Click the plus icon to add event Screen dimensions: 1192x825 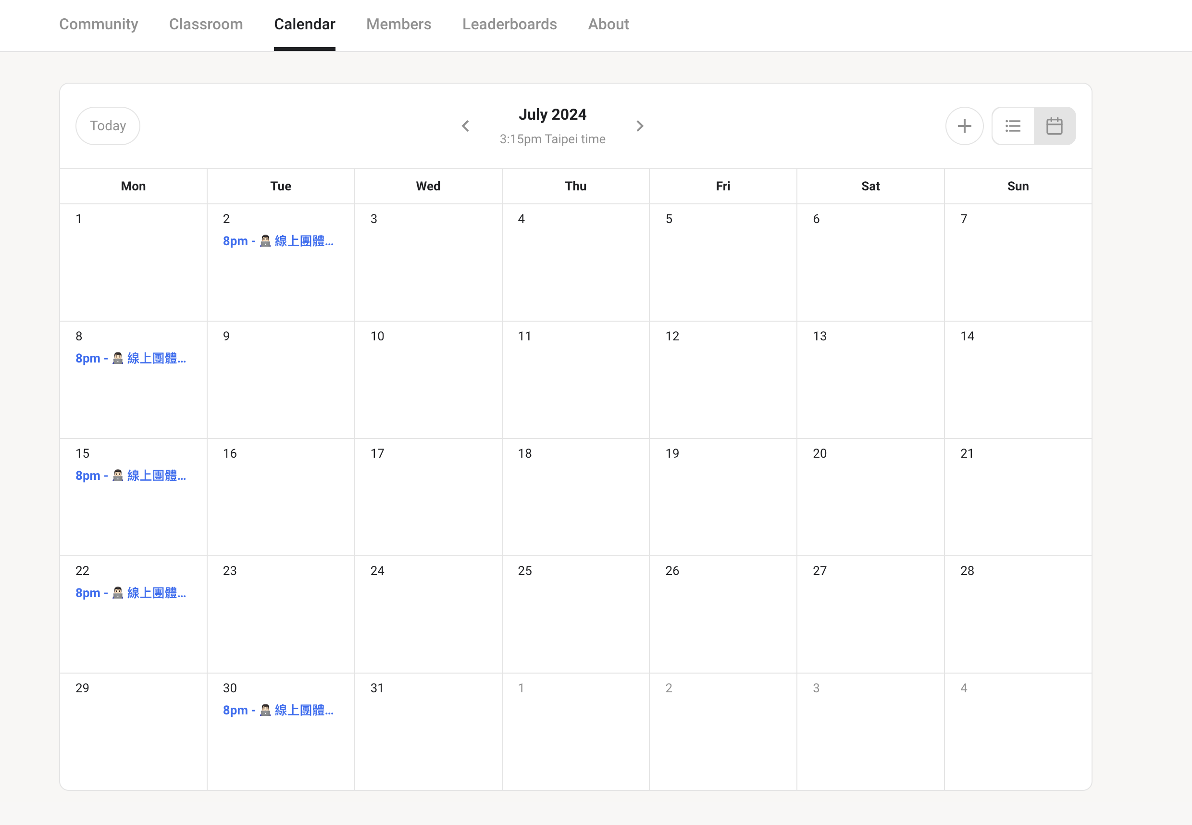964,125
